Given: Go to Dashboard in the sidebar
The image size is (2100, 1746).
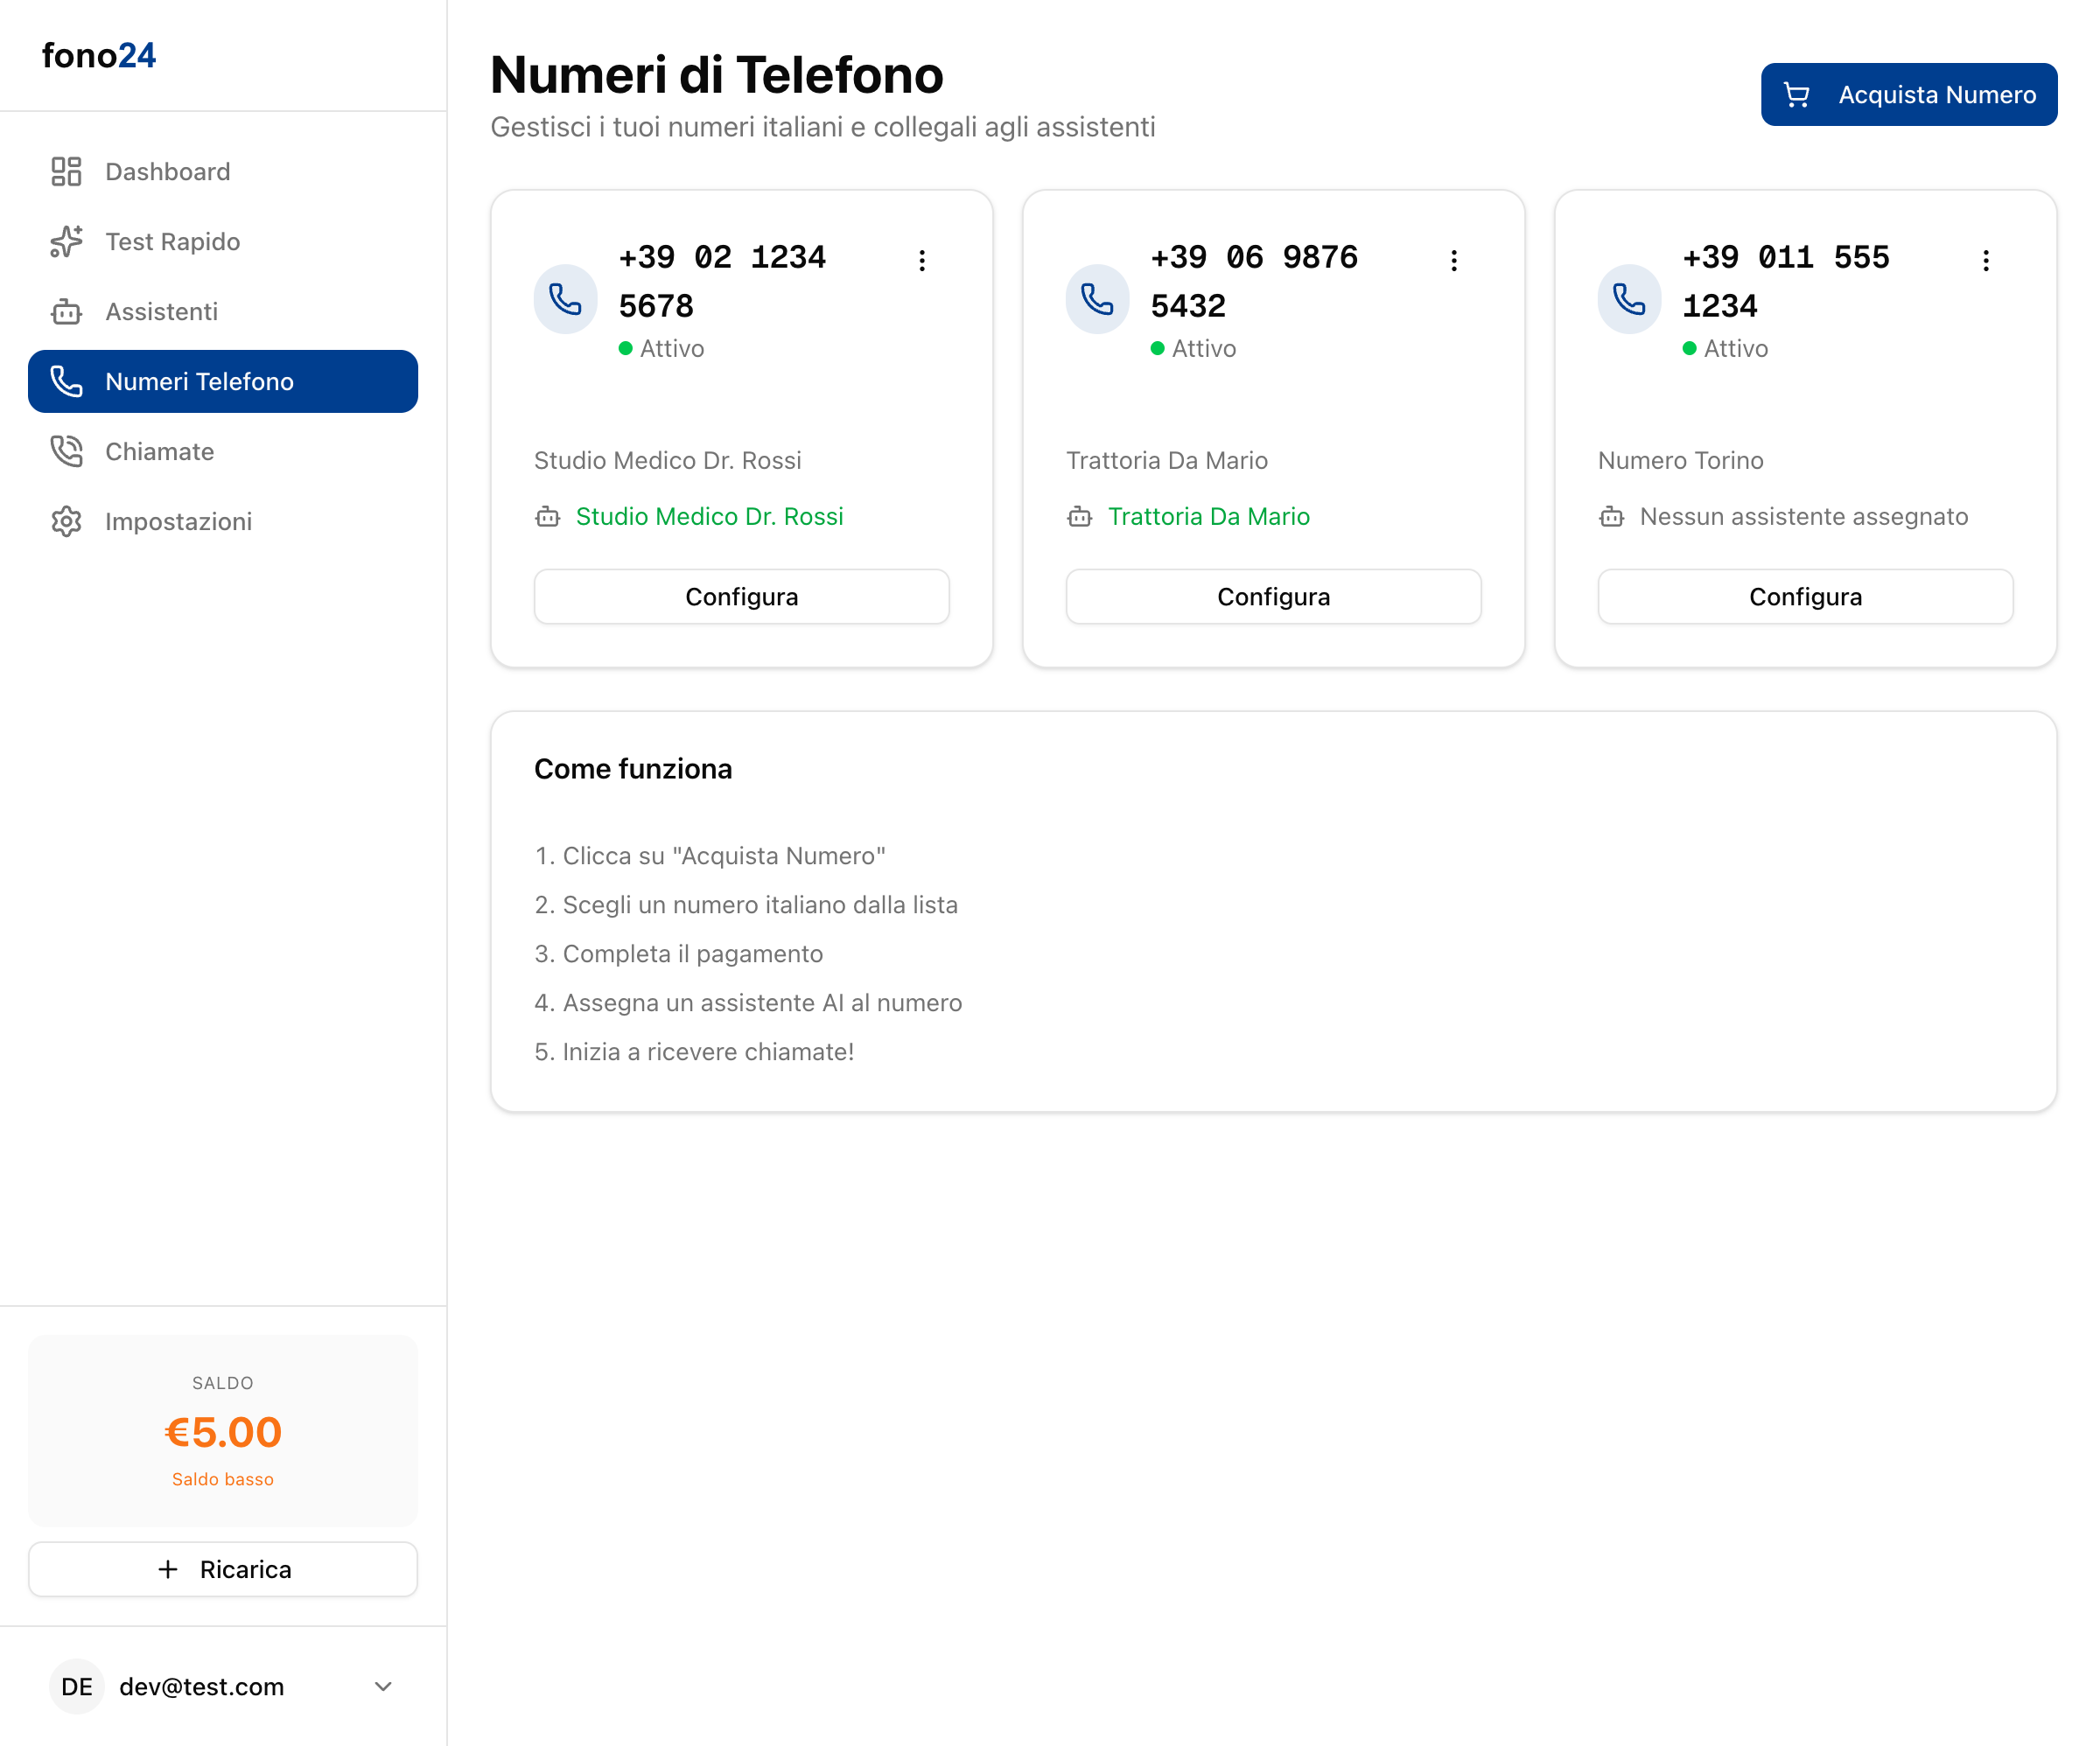Looking at the screenshot, I should [167, 172].
